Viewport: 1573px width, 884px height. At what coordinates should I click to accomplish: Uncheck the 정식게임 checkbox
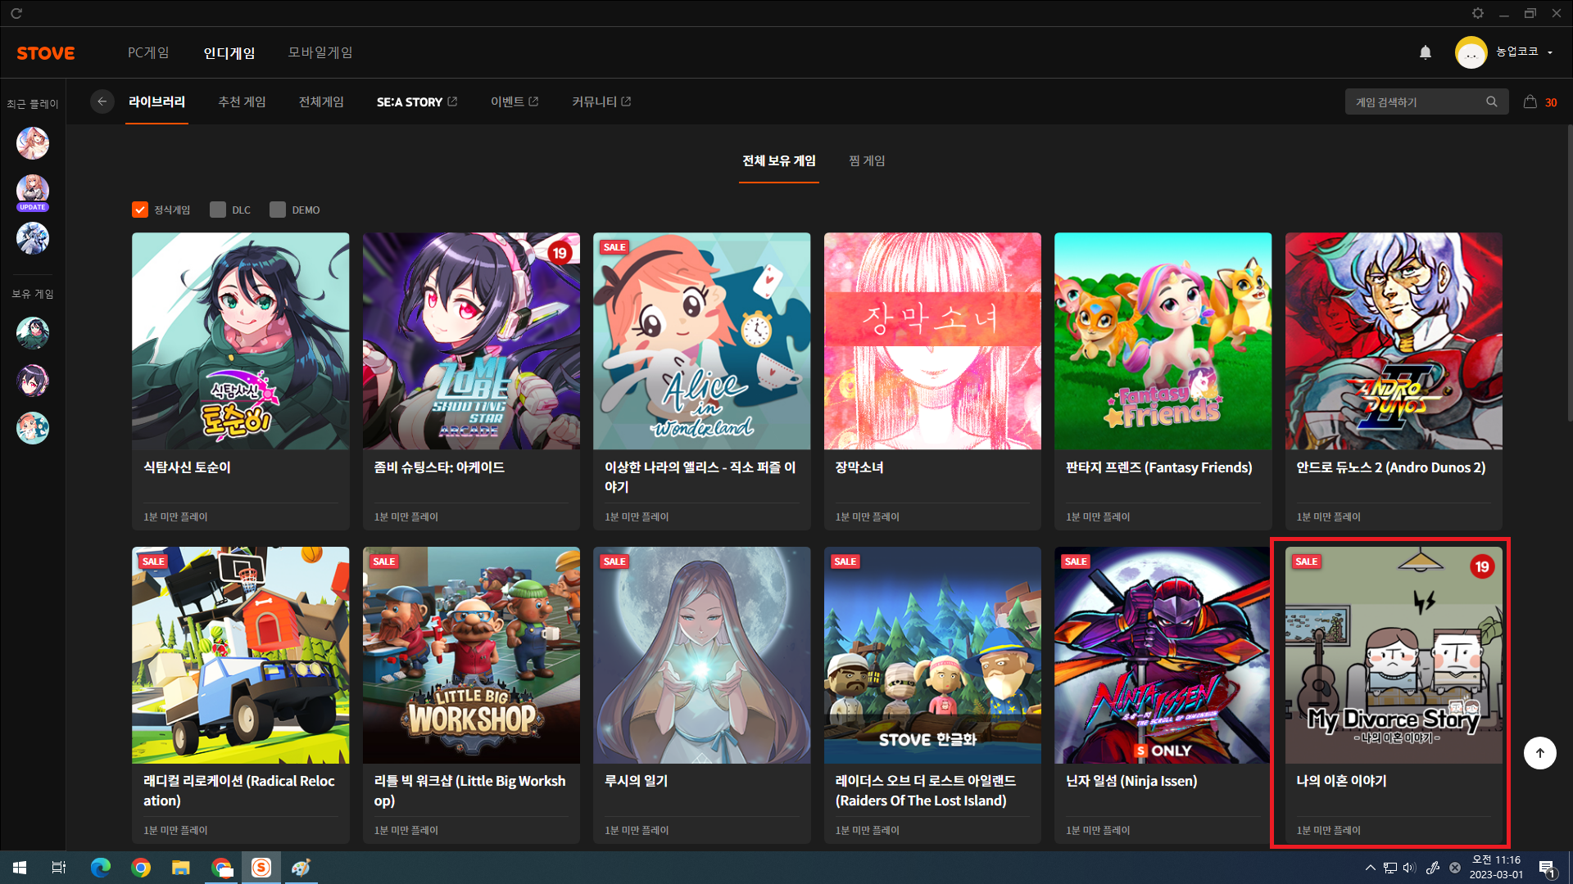point(140,210)
